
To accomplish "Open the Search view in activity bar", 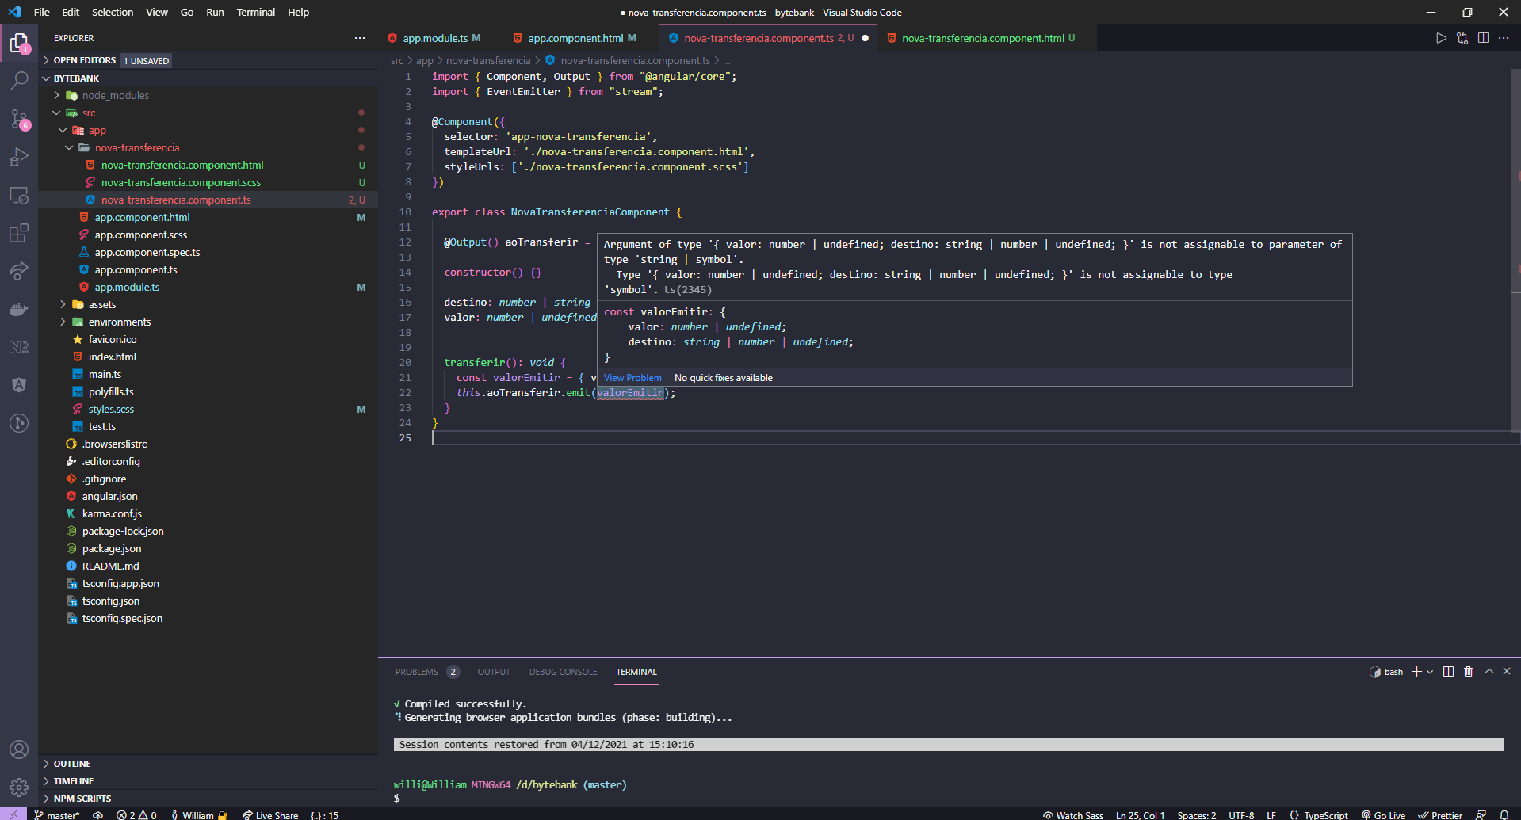I will pyautogui.click(x=19, y=81).
